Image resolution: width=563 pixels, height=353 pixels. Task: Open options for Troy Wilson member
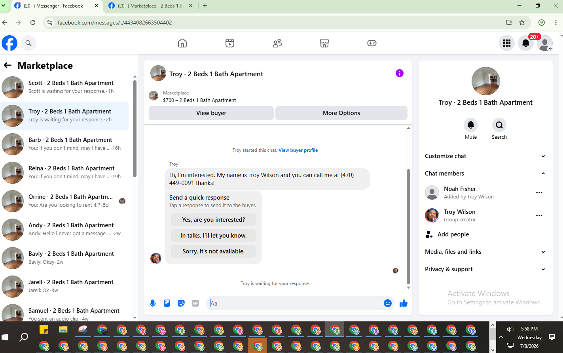click(x=539, y=215)
